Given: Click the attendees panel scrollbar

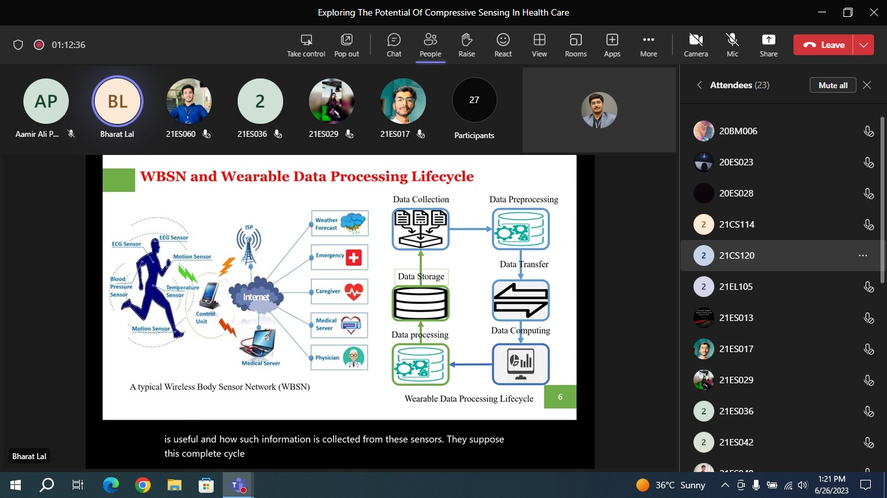Looking at the screenshot, I should coord(882,200).
